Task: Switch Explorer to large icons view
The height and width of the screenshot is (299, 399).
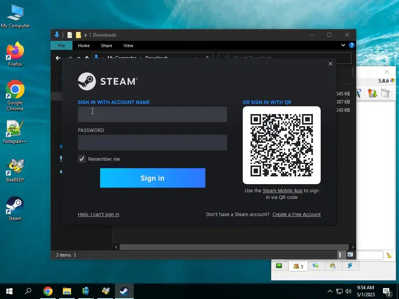Action: [x=350, y=255]
